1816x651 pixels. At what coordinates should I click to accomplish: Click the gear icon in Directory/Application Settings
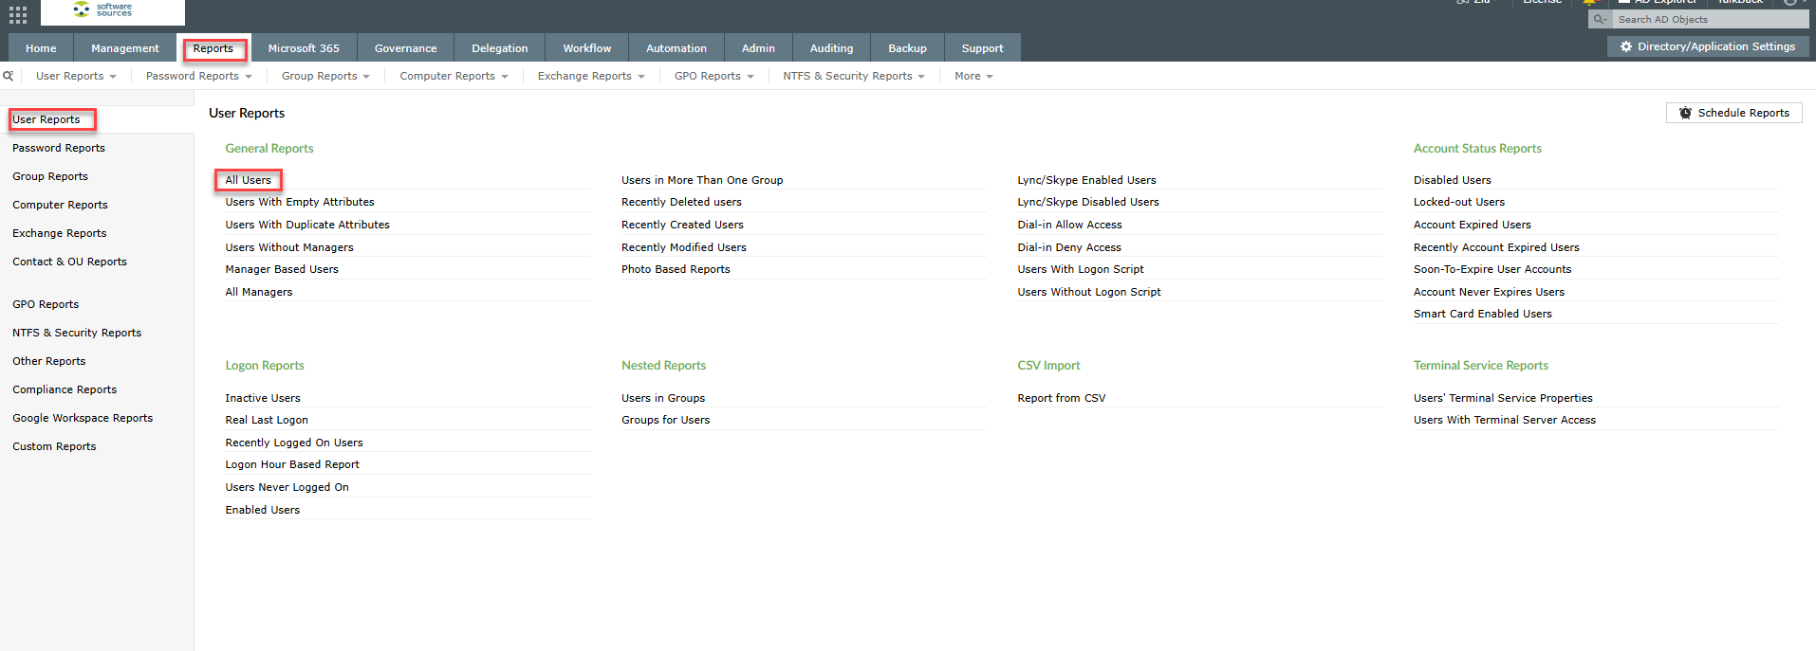tap(1626, 46)
